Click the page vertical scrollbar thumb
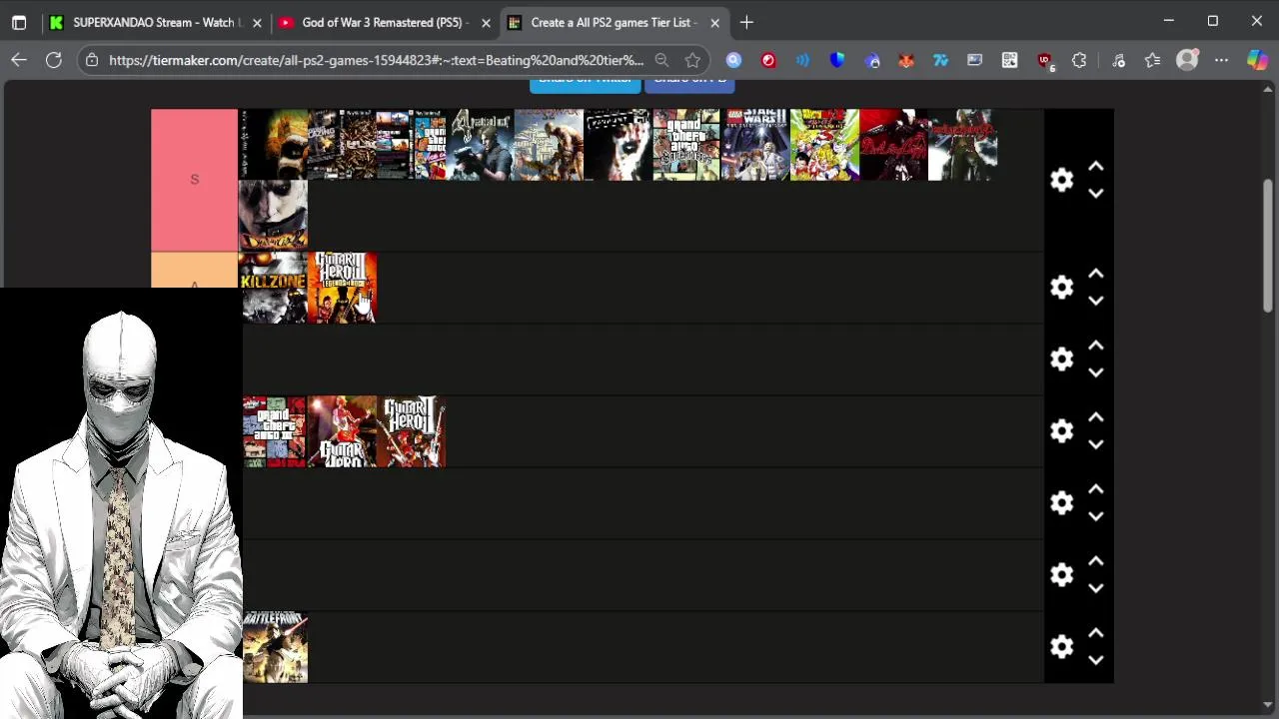1279x719 pixels. point(1268,247)
